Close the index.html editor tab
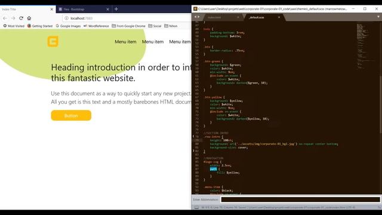This screenshot has width=382, height=215. [x=238, y=17]
